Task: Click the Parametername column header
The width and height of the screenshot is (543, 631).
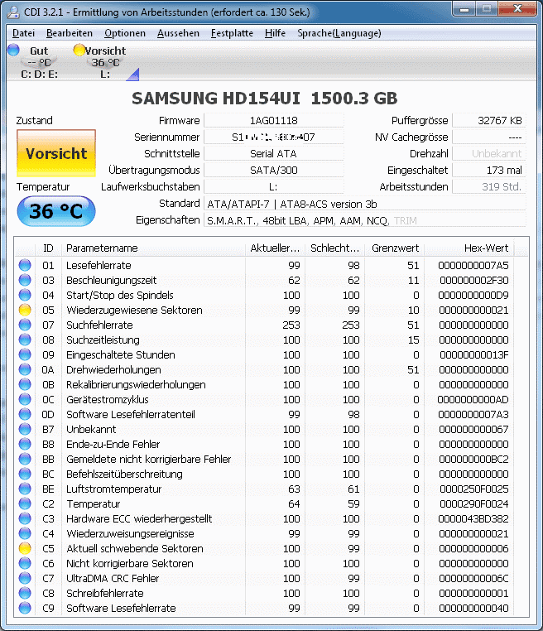Action: (154, 248)
